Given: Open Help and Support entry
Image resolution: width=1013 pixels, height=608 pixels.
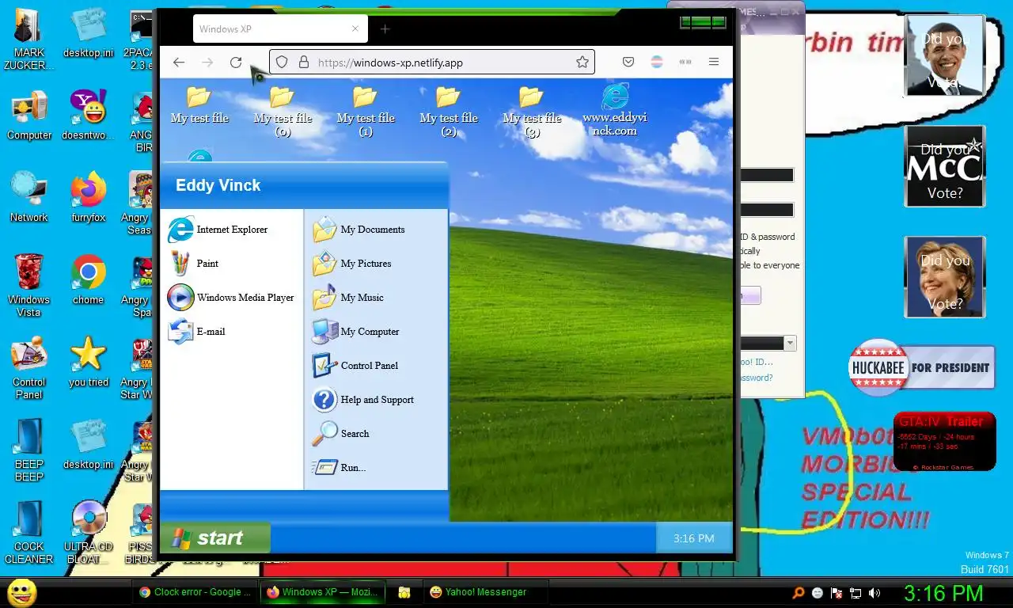Looking at the screenshot, I should point(363,400).
